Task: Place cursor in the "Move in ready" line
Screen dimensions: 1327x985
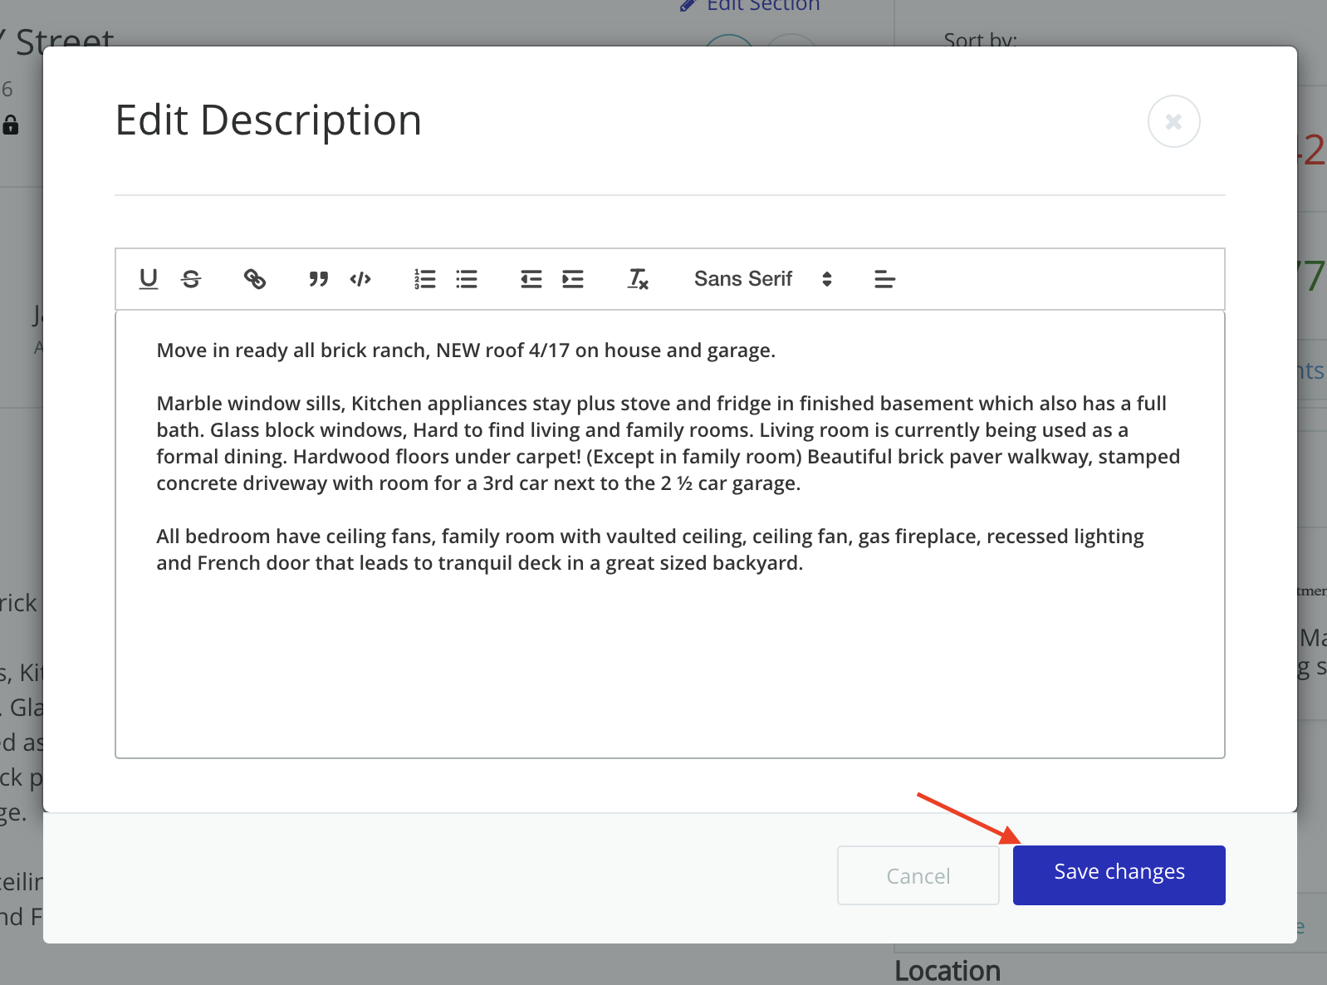Action: pos(465,350)
